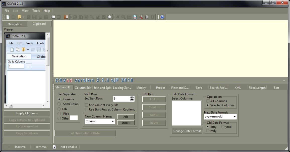Click the Viewer vertical scrollbar thumb

tap(47, 51)
